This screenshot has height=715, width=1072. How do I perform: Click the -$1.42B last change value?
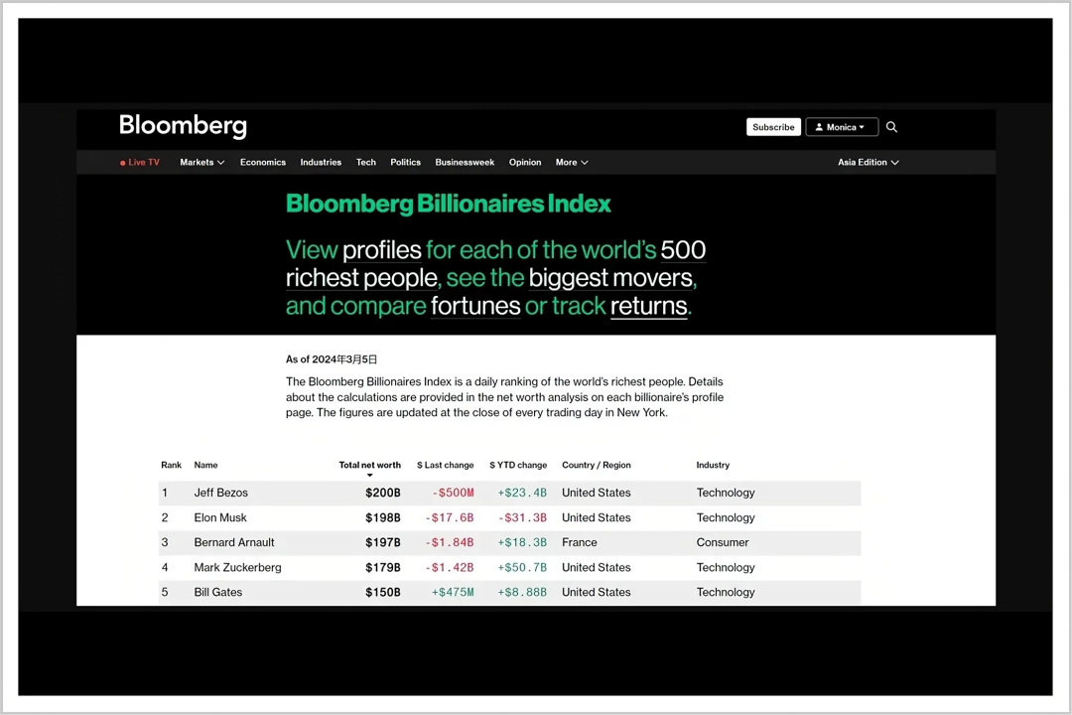click(450, 568)
